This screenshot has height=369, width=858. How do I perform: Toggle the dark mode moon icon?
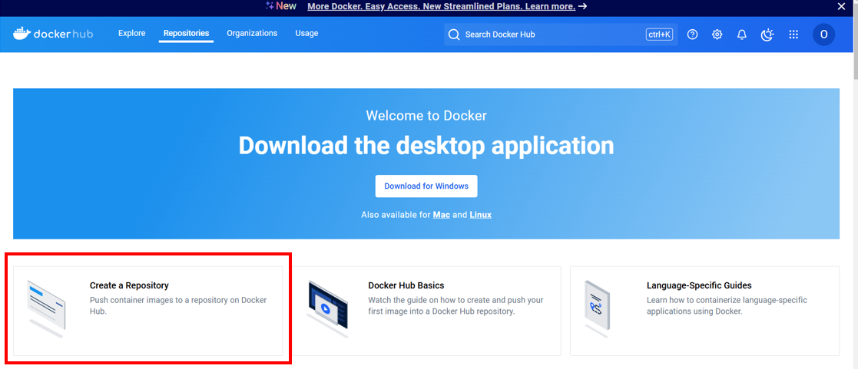767,35
